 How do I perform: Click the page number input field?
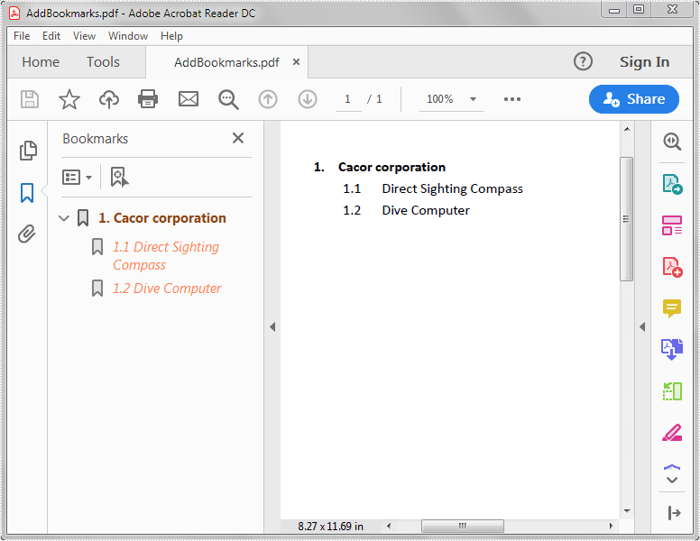349,99
